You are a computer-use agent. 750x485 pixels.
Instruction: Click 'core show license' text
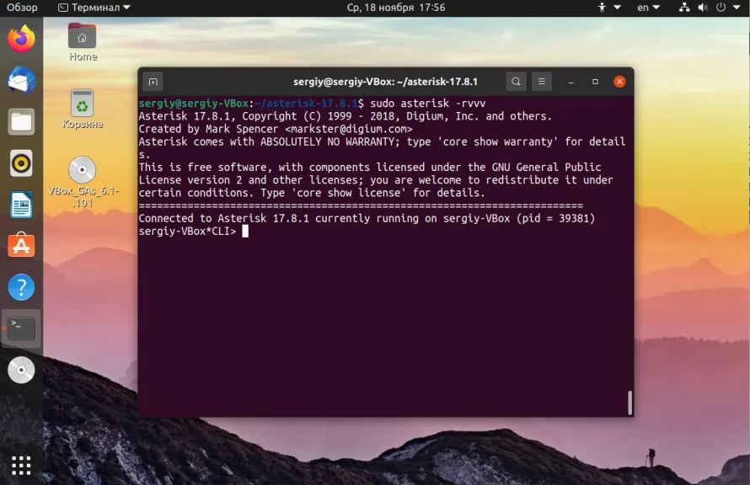pos(349,193)
